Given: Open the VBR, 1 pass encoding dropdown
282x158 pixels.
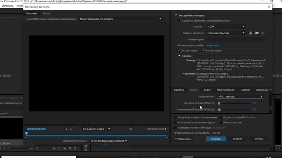Looking at the screenshot, I should [x=240, y=97].
